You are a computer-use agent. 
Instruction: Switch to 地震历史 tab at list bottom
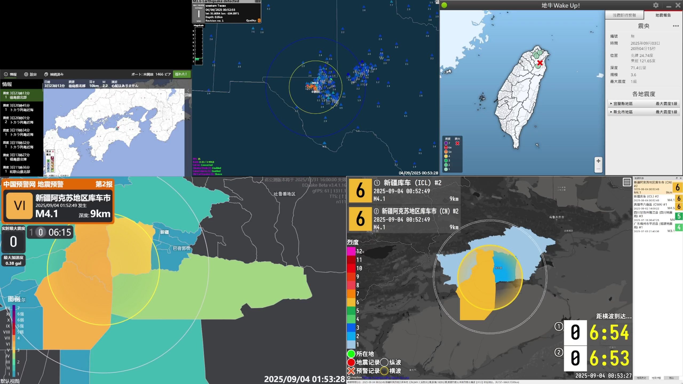coord(641,378)
